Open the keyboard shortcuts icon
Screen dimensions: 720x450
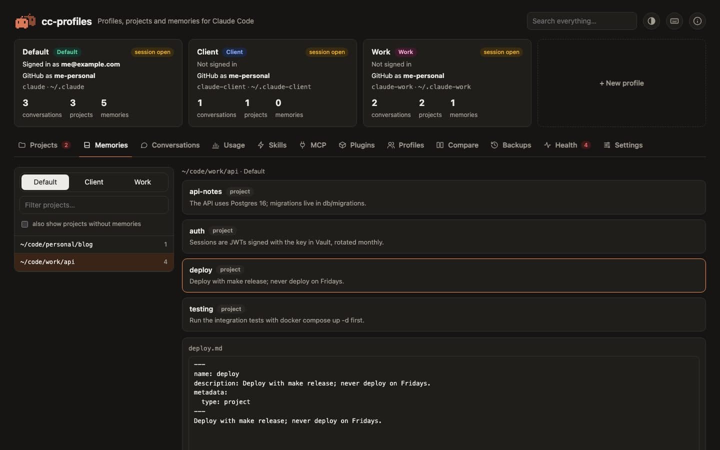coord(674,21)
